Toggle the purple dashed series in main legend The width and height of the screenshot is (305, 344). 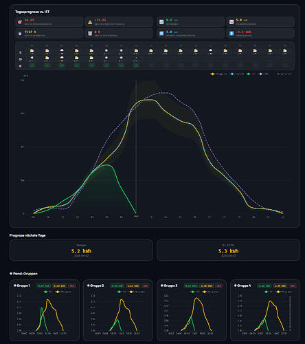(x=263, y=74)
